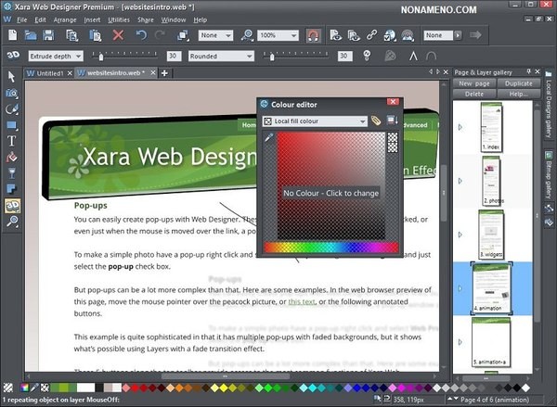Select the Rectangle shape tool

coord(11,125)
